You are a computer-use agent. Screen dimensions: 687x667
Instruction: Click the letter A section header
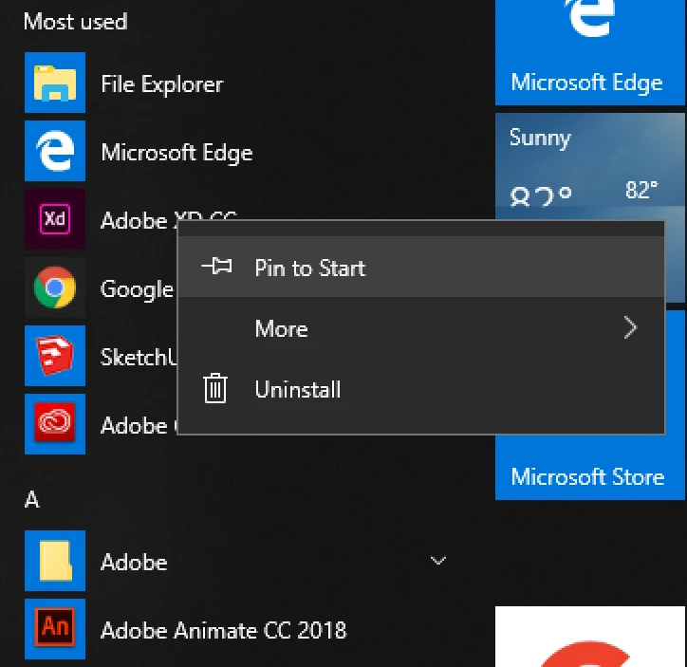pyautogui.click(x=31, y=499)
